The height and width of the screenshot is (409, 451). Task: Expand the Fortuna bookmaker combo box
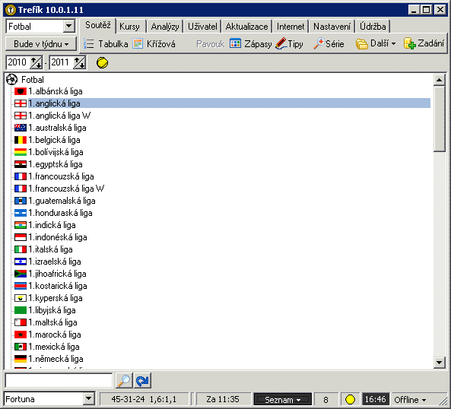tap(88, 399)
